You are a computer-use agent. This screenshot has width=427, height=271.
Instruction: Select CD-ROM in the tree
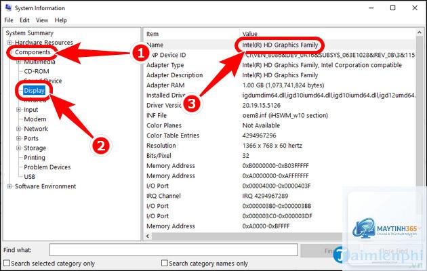(x=37, y=71)
